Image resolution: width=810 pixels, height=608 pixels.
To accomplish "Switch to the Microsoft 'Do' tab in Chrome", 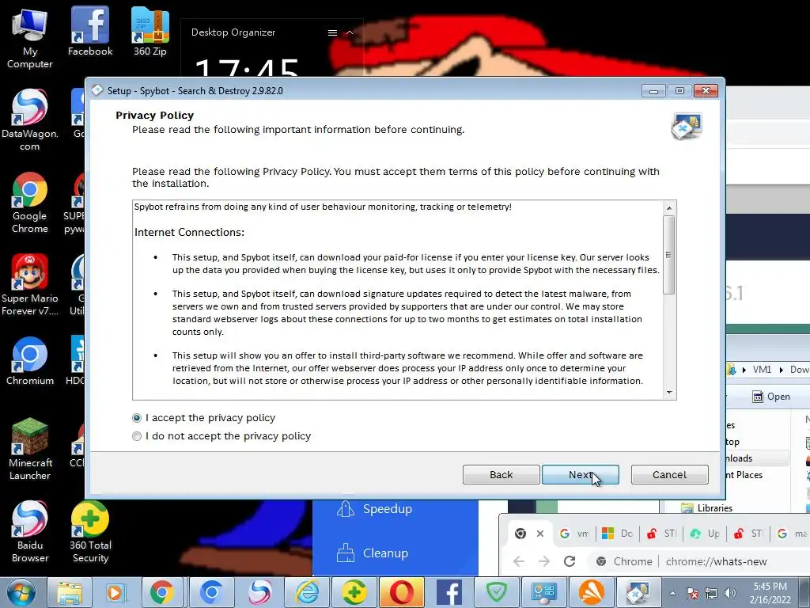I will click(617, 534).
